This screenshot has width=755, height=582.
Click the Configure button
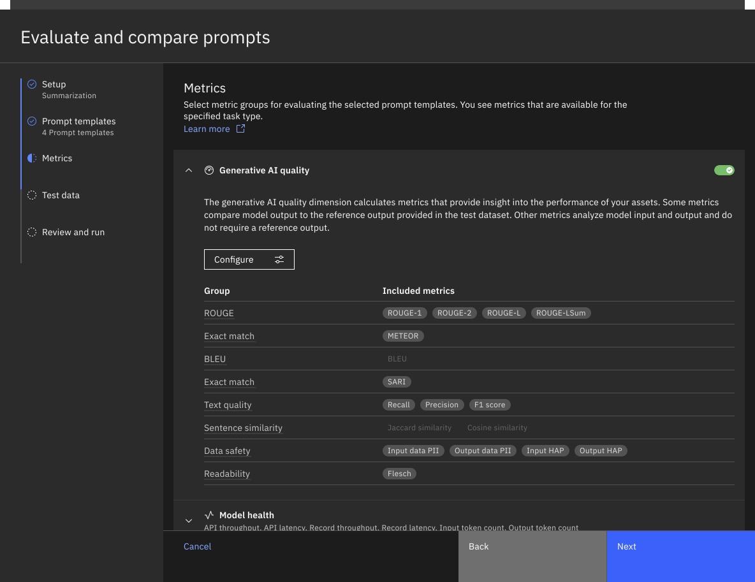(249, 259)
